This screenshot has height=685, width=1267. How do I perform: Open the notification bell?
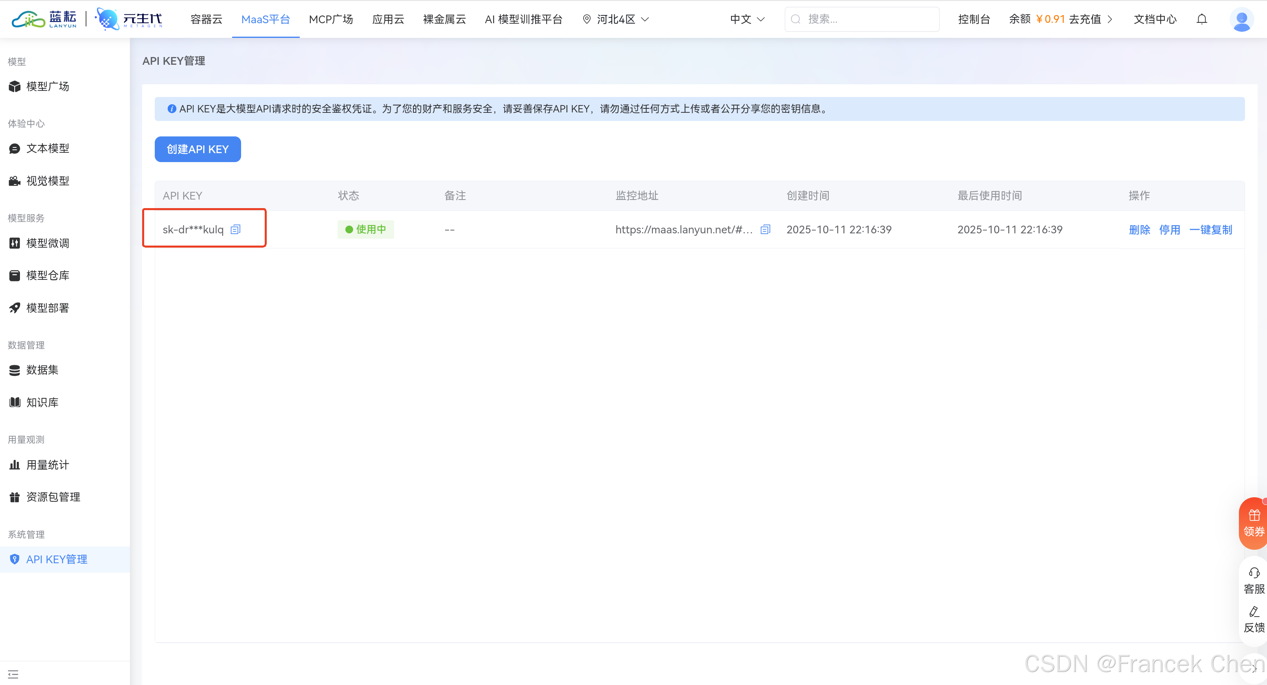click(x=1201, y=19)
